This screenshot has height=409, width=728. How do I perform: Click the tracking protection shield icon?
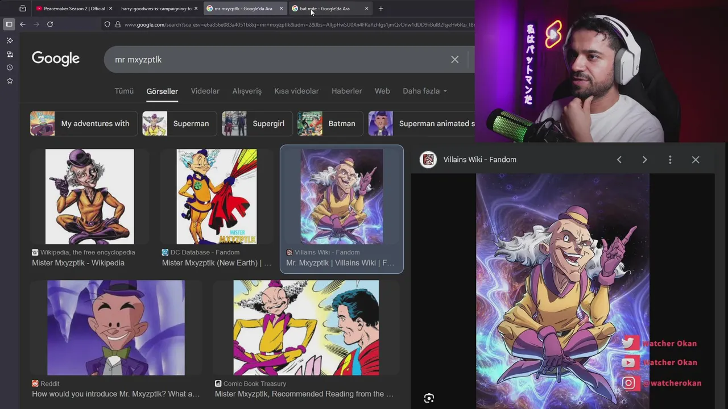pos(107,24)
